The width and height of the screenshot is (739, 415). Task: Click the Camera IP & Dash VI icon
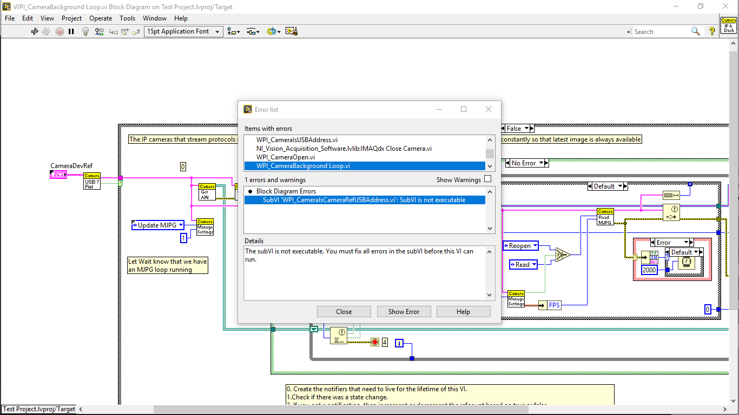point(729,25)
